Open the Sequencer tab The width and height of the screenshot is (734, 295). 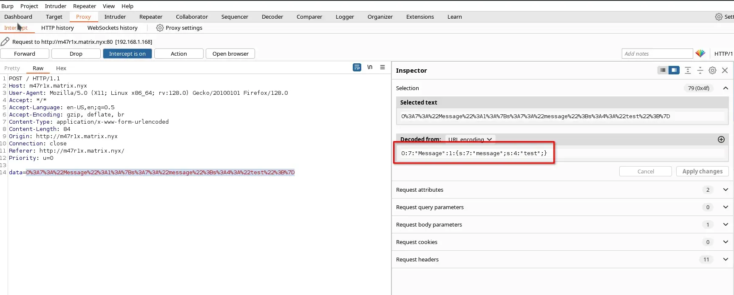coord(235,17)
